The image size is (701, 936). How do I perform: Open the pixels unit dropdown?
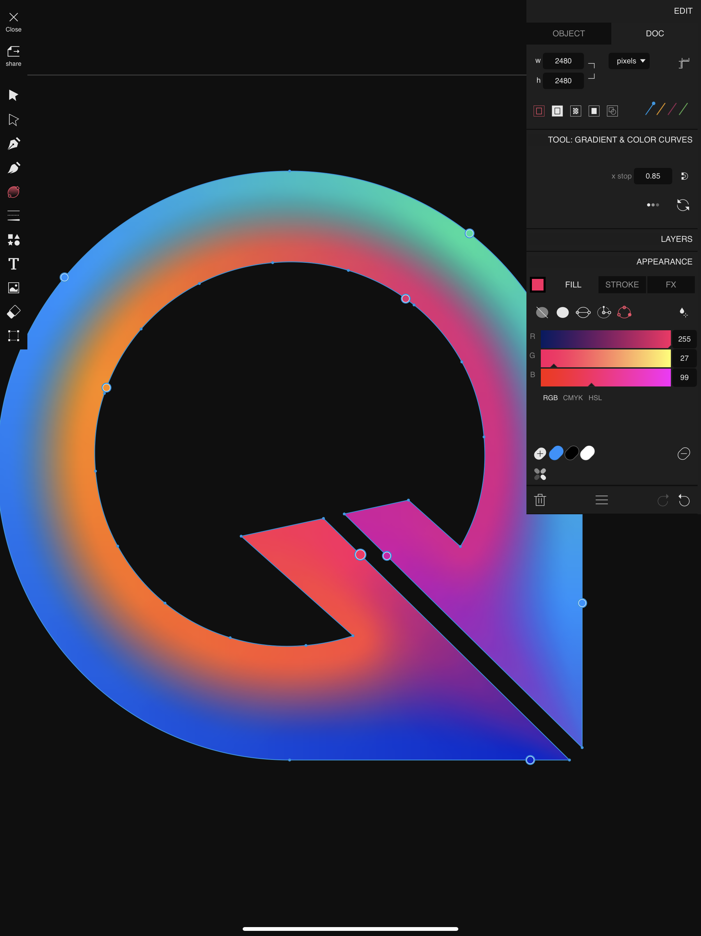(629, 61)
